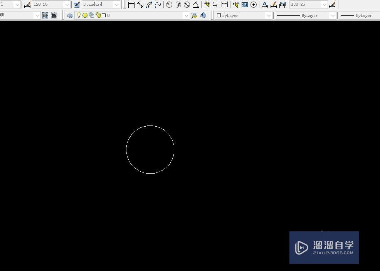Select the Continue Dimension tool
The image size is (380, 271).
click(x=224, y=5)
